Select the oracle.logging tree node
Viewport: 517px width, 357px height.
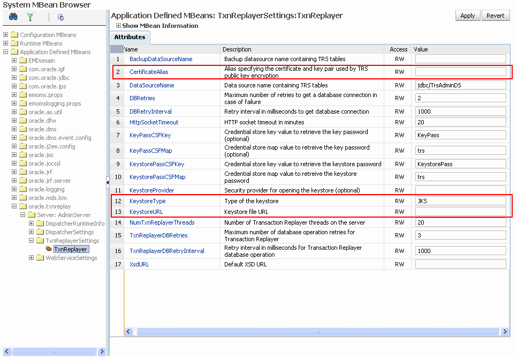pos(47,189)
